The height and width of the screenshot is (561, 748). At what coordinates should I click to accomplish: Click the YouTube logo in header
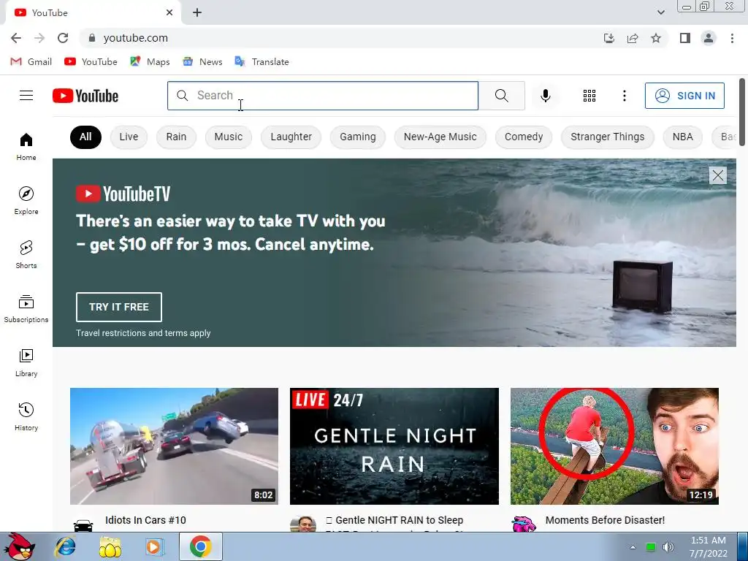click(x=85, y=96)
